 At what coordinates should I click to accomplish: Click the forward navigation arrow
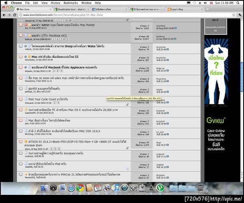(x=9, y=15)
